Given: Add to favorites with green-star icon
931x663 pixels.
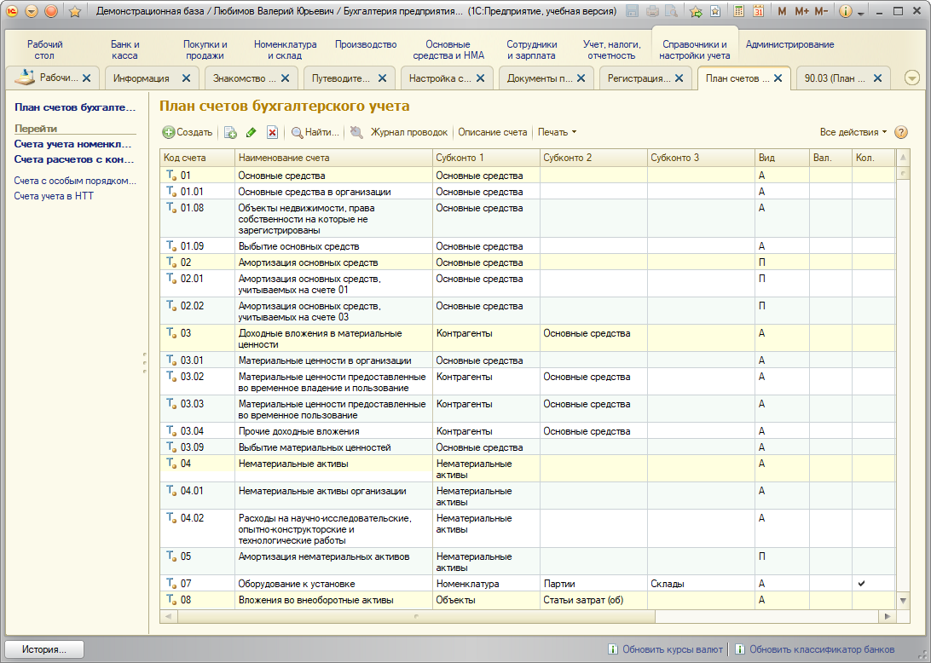Looking at the screenshot, I should pyautogui.click(x=696, y=11).
